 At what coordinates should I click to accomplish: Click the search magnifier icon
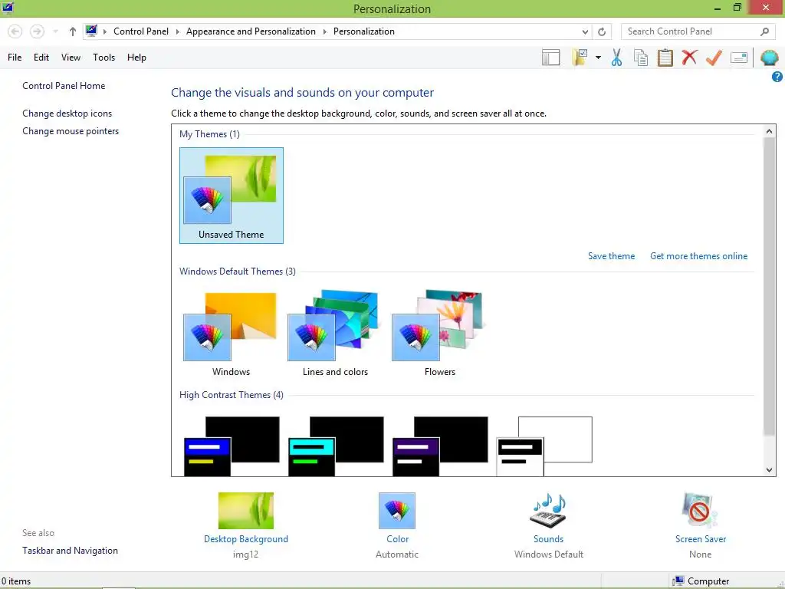pyautogui.click(x=764, y=31)
